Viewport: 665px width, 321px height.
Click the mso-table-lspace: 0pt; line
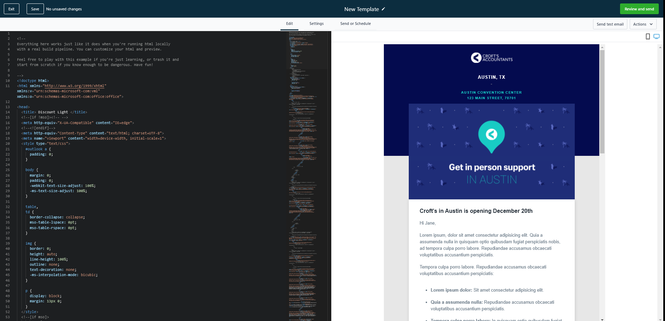[x=53, y=222]
